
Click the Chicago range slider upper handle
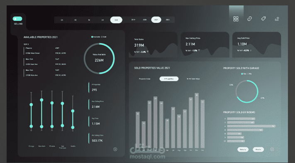point(31,104)
